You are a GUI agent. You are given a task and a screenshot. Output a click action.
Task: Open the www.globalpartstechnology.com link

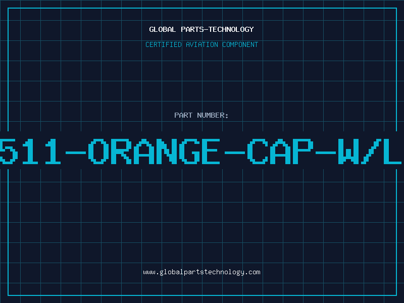(201, 272)
